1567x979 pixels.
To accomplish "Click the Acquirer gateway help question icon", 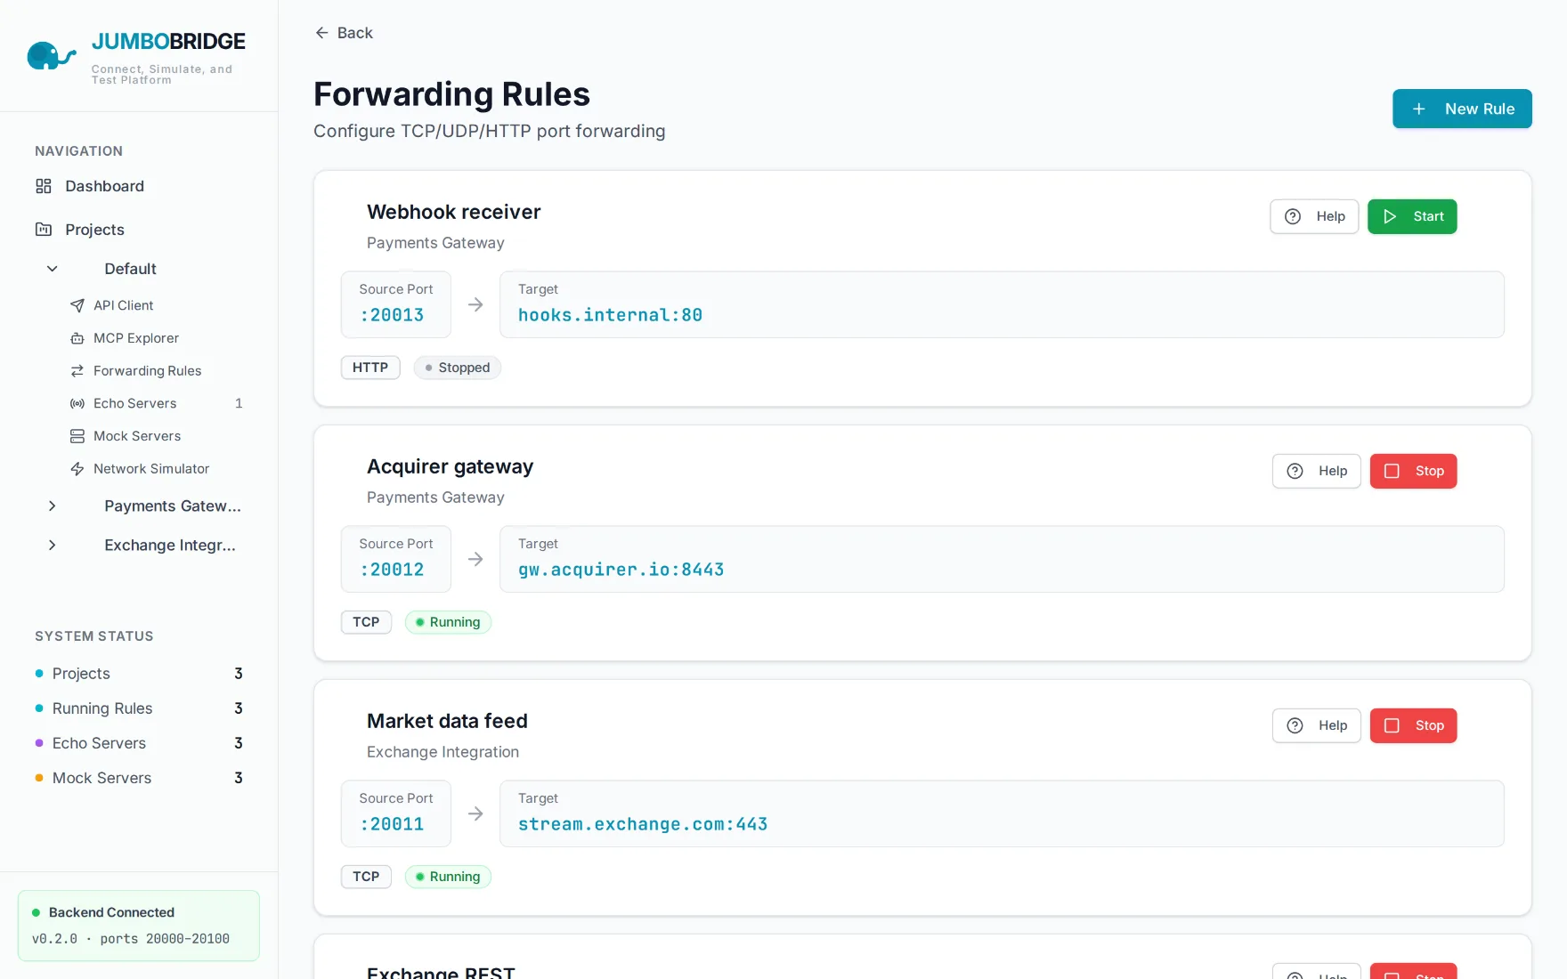I will pos(1295,471).
